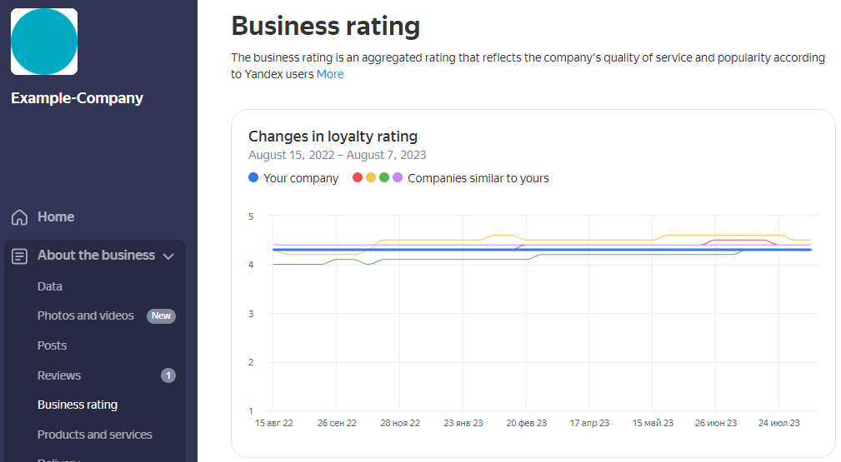Select Business rating in the sidebar
The height and width of the screenshot is (462, 841).
pyautogui.click(x=78, y=405)
